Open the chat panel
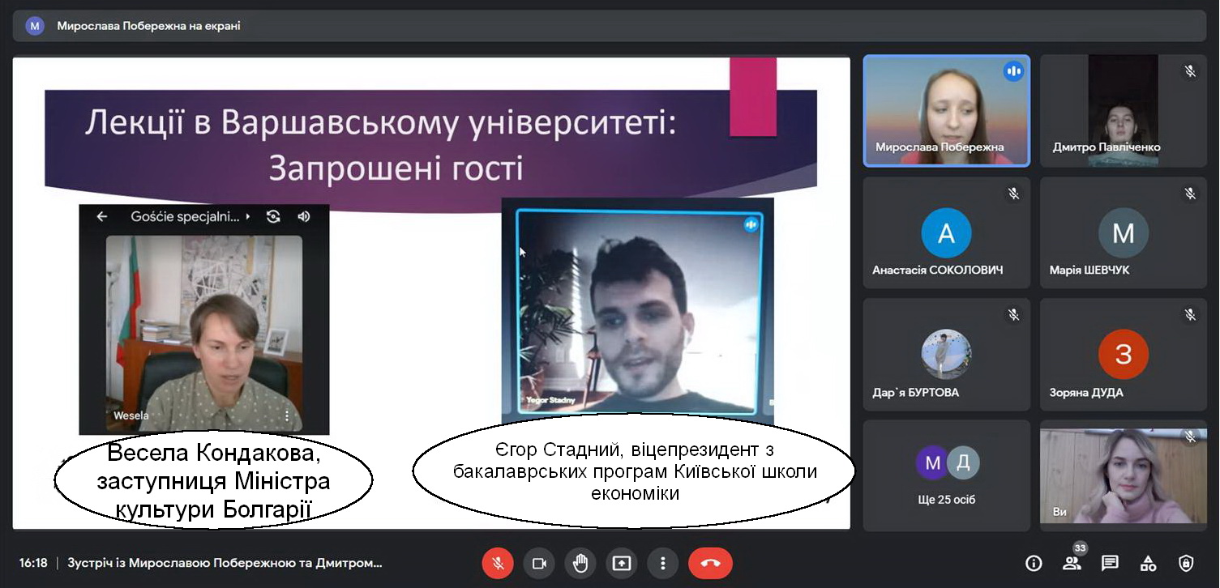Image resolution: width=1220 pixels, height=588 pixels. (1110, 563)
